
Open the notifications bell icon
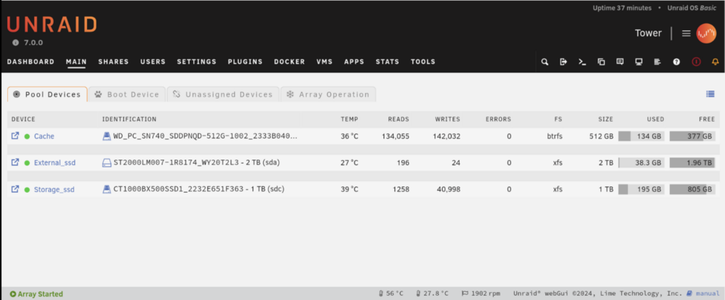(x=716, y=62)
